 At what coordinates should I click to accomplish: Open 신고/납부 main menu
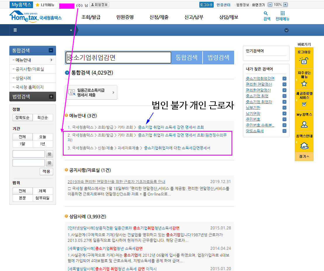tap(194, 17)
